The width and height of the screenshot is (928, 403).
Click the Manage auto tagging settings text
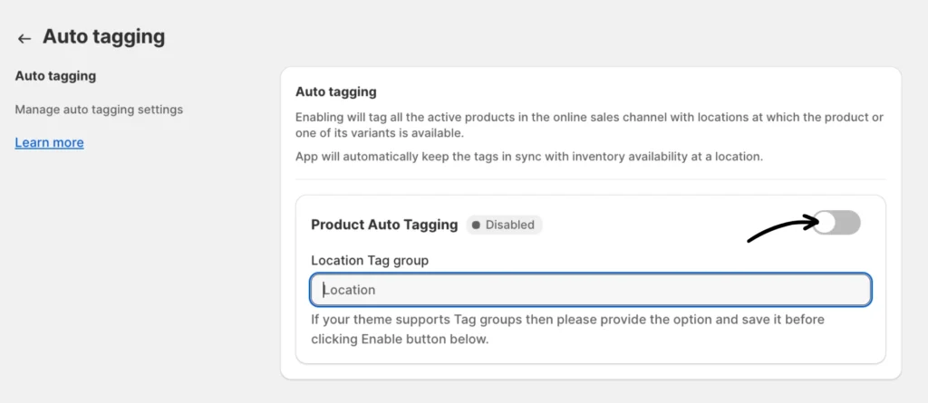coord(99,110)
